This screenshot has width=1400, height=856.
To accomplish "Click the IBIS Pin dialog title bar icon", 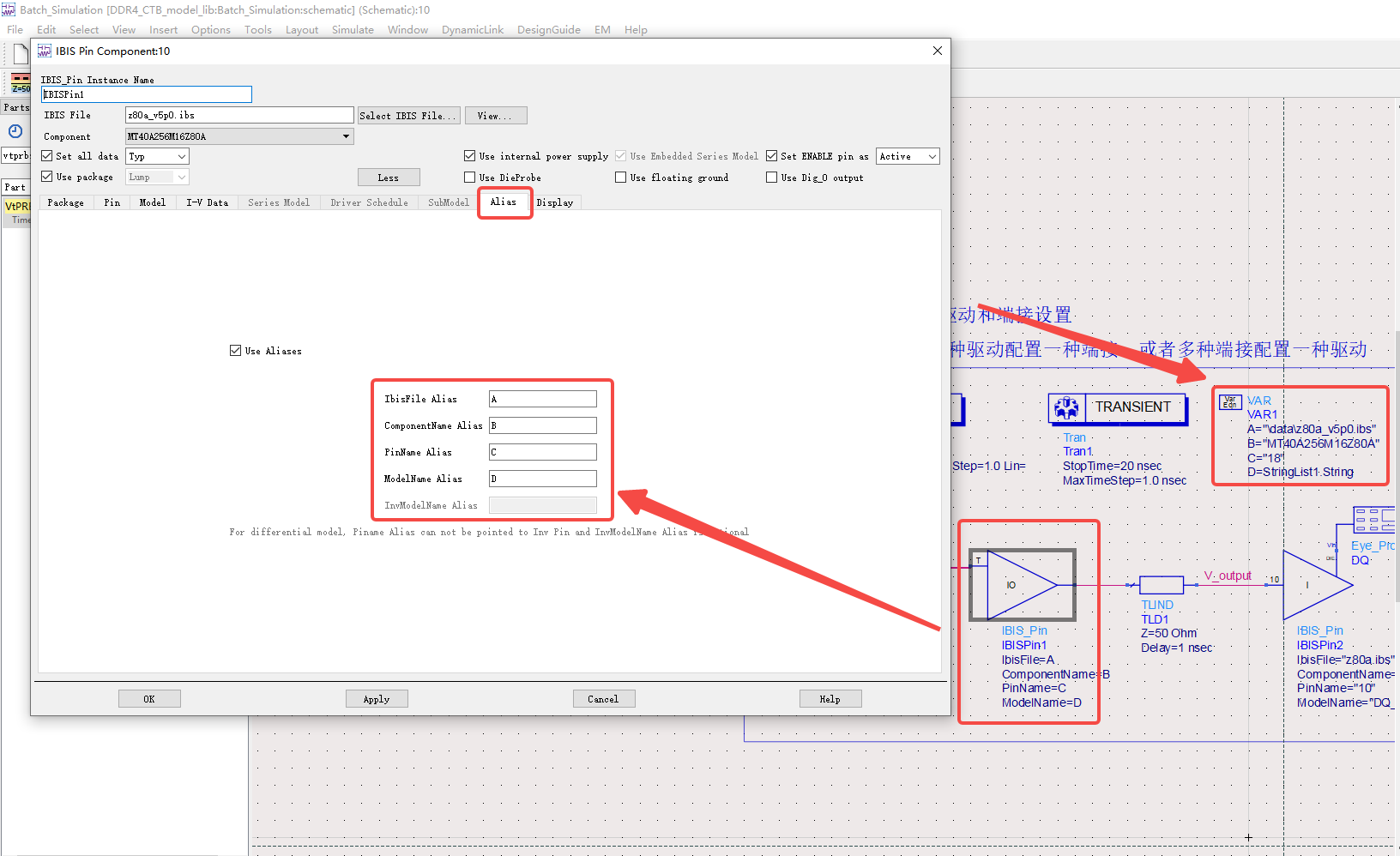I will [x=44, y=51].
